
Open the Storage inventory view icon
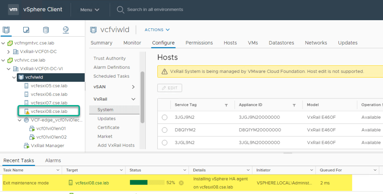coord(46,30)
